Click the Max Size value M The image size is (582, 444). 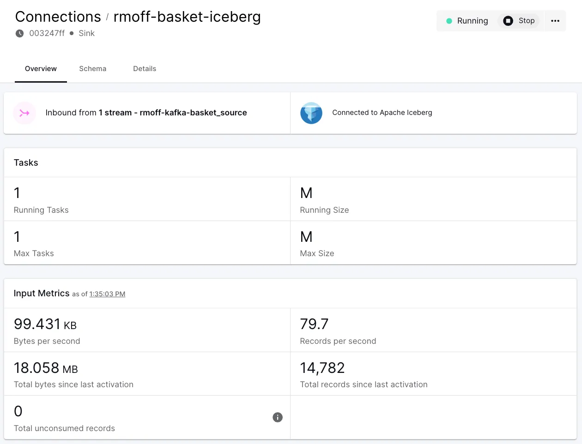[306, 237]
